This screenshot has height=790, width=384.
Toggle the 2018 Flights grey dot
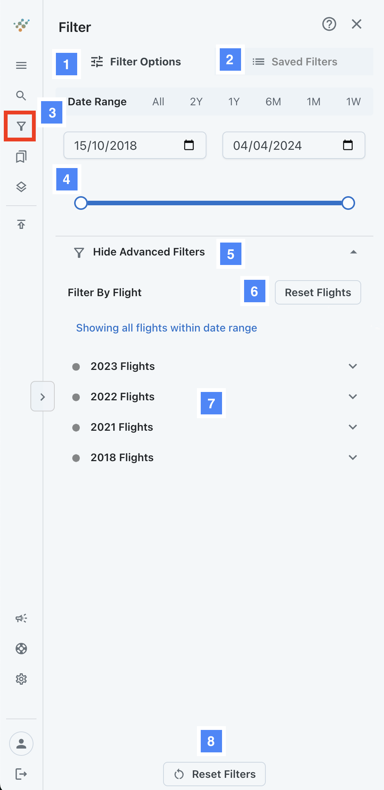(x=76, y=458)
